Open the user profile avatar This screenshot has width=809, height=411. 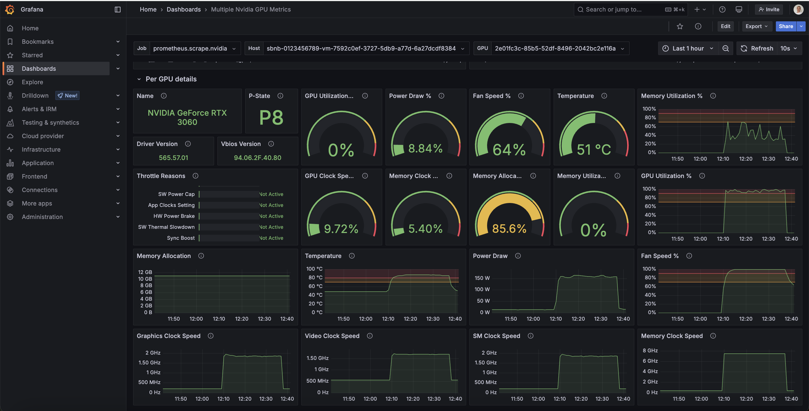pyautogui.click(x=798, y=10)
